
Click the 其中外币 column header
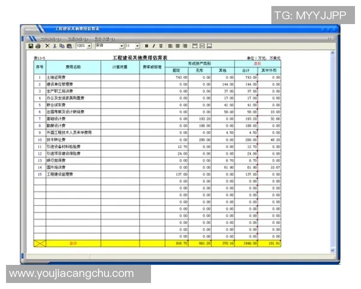click(269, 70)
